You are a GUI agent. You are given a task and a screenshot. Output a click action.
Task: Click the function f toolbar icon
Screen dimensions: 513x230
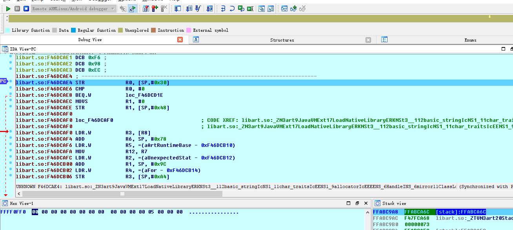(198, 9)
